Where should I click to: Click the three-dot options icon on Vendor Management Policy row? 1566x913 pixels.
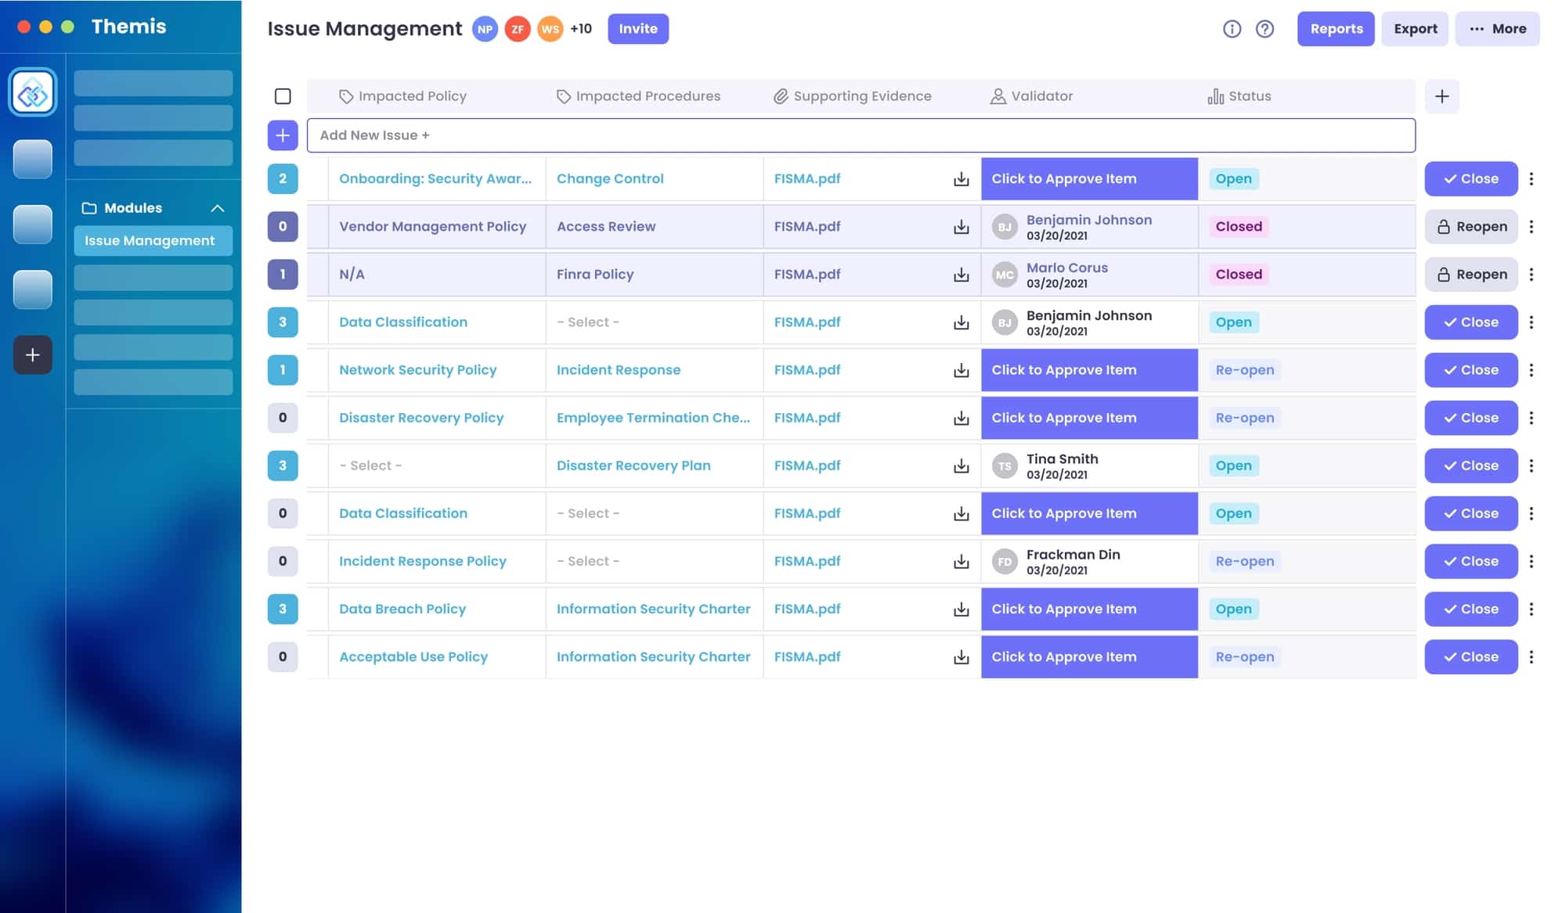(1532, 227)
